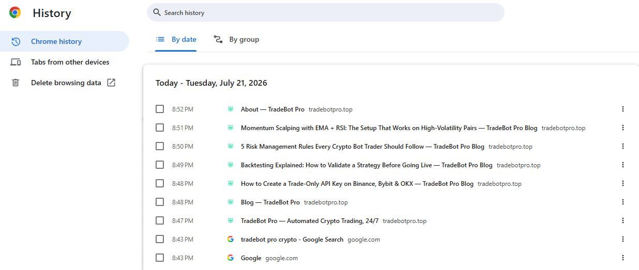Open actions menu for About — TradeBot Pro
639x270 pixels.
click(623, 109)
